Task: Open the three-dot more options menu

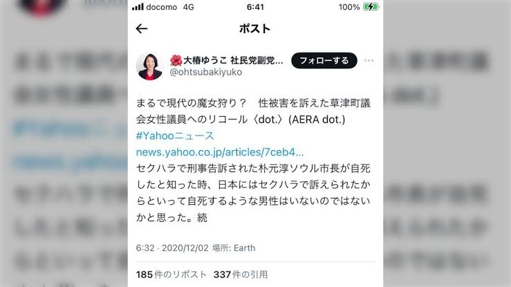Action: (369, 61)
